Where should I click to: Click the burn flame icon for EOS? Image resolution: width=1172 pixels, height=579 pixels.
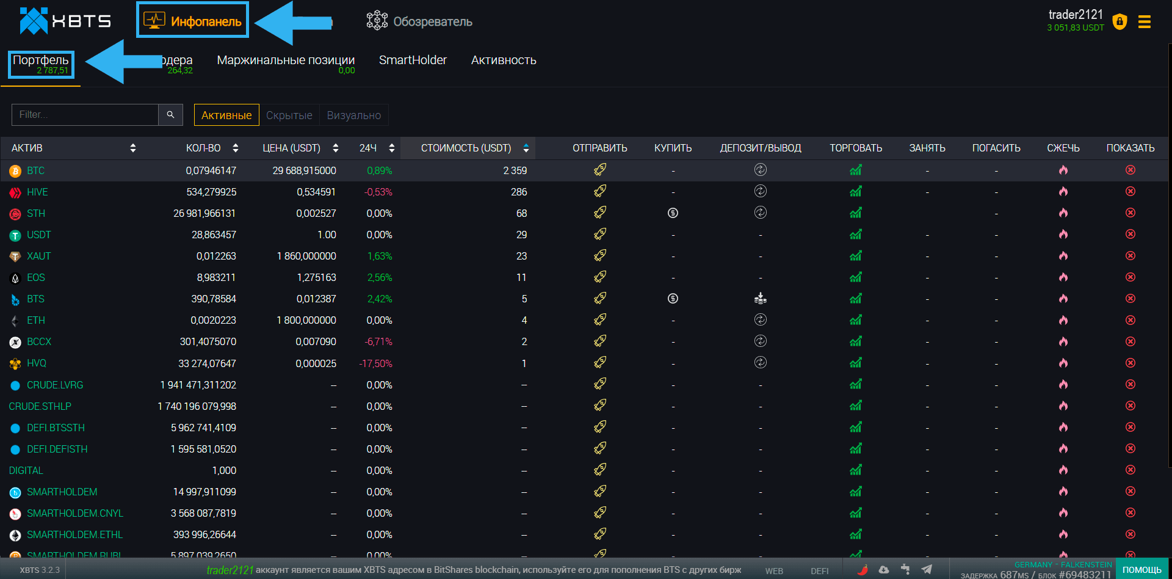coord(1063,277)
